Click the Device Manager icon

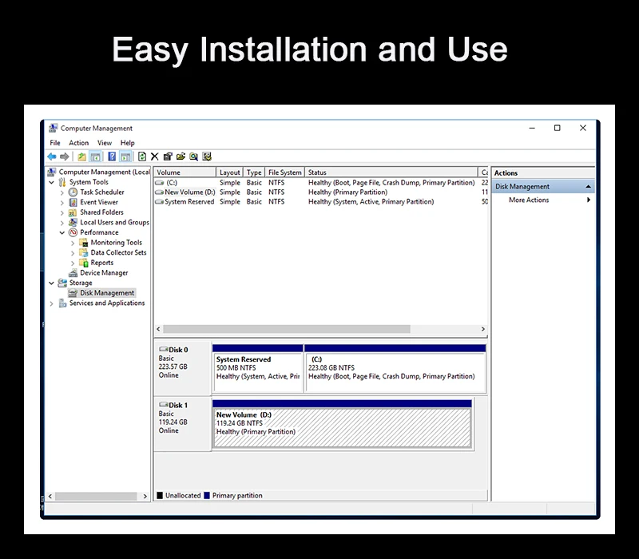point(73,273)
